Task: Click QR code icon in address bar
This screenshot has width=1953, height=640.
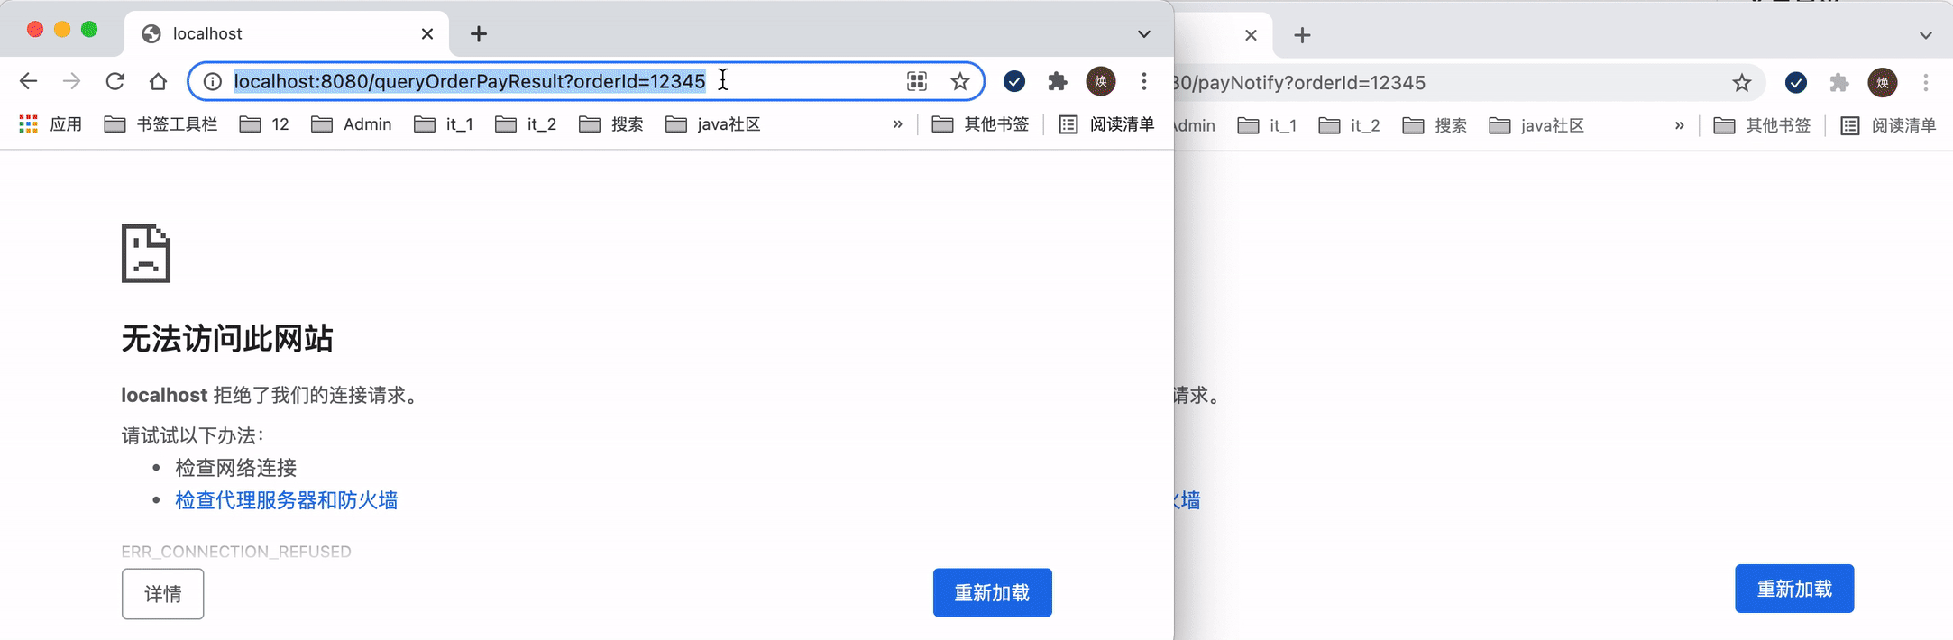Action: (917, 81)
